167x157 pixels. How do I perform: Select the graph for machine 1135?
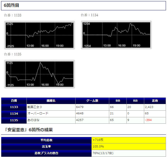coord(39,74)
